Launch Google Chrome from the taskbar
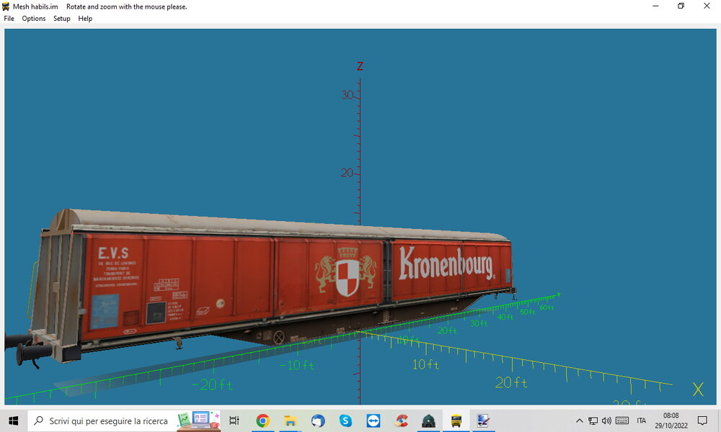 coord(262,420)
